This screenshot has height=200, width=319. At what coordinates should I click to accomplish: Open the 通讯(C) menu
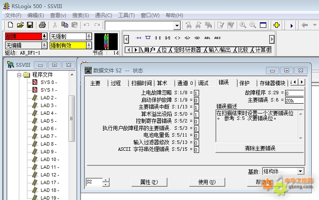pos(103,15)
